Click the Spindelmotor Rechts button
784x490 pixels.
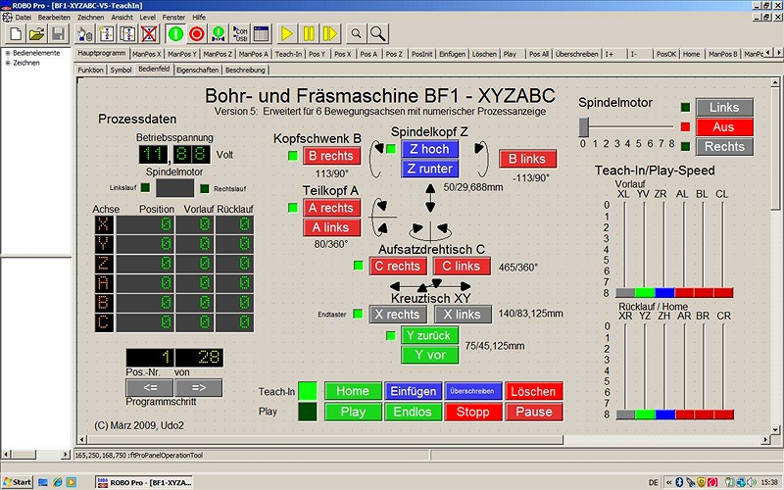724,146
